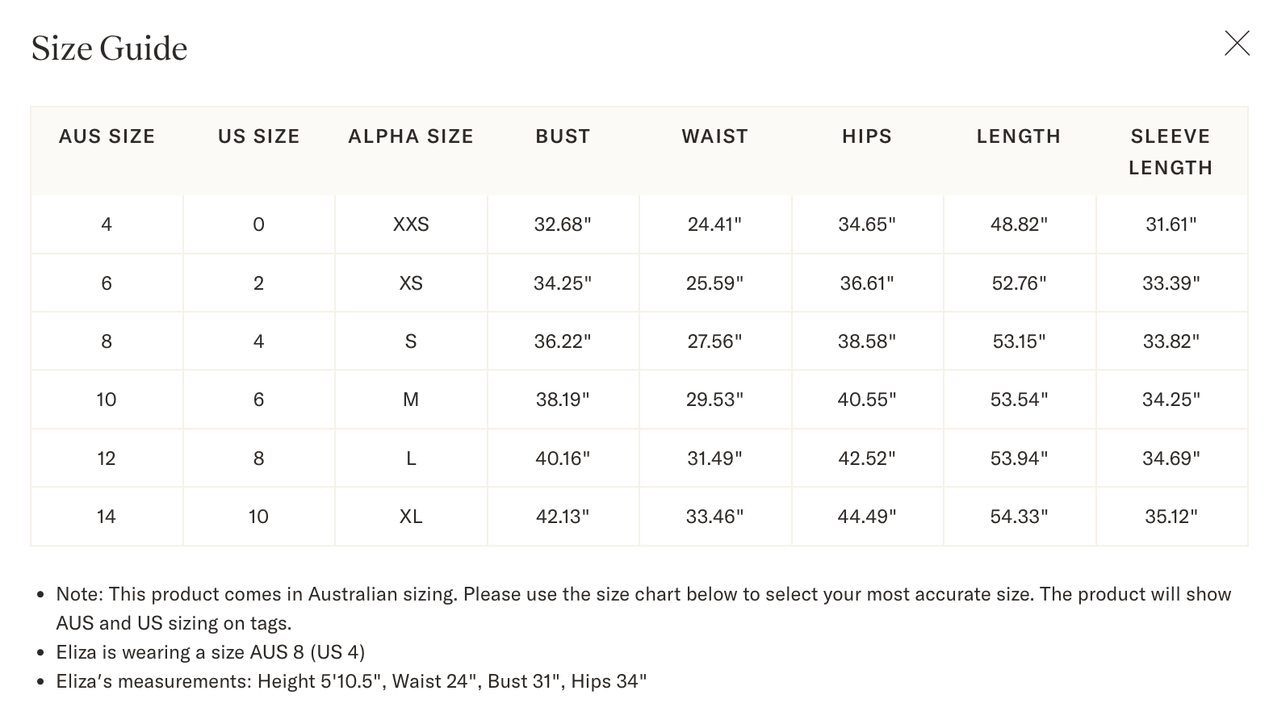Select the 34.69" sleeve length value
This screenshot has width=1269, height=720.
coord(1171,458)
